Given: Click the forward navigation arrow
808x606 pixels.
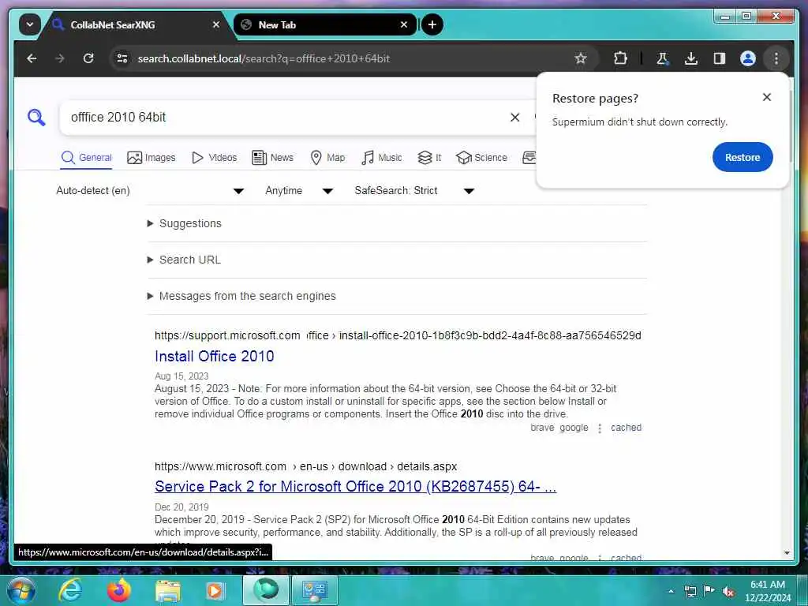Looking at the screenshot, I should [x=60, y=58].
